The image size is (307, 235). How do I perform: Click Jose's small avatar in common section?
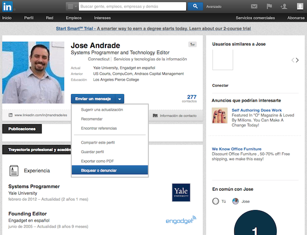coord(235,201)
